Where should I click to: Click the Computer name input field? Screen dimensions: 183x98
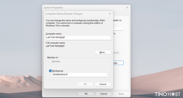tap(78, 38)
